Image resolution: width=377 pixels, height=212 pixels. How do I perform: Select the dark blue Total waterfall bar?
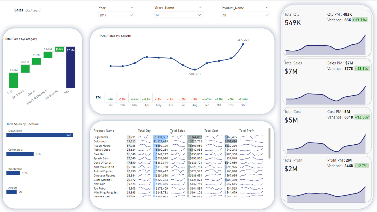click(71, 67)
